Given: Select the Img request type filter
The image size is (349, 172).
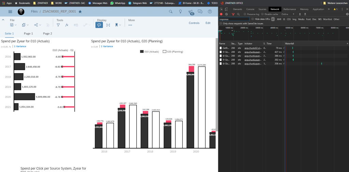Looking at the screenshot, I should (x=294, y=19).
